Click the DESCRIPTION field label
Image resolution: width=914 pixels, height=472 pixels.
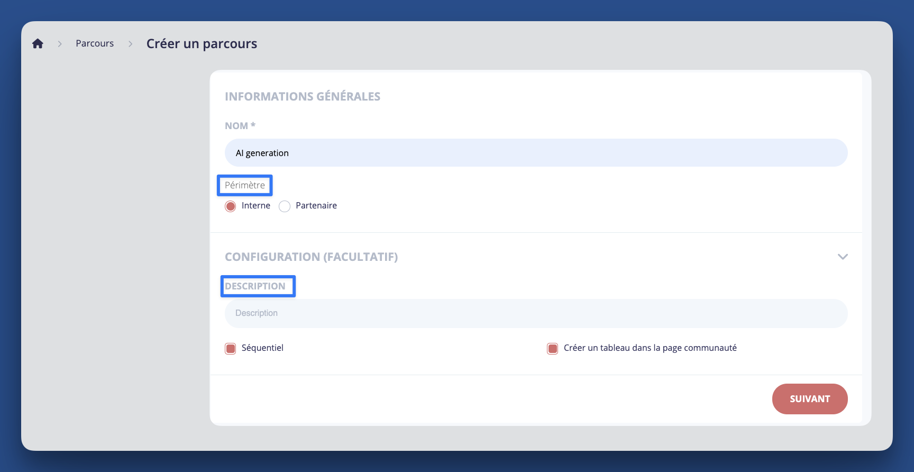(x=255, y=286)
